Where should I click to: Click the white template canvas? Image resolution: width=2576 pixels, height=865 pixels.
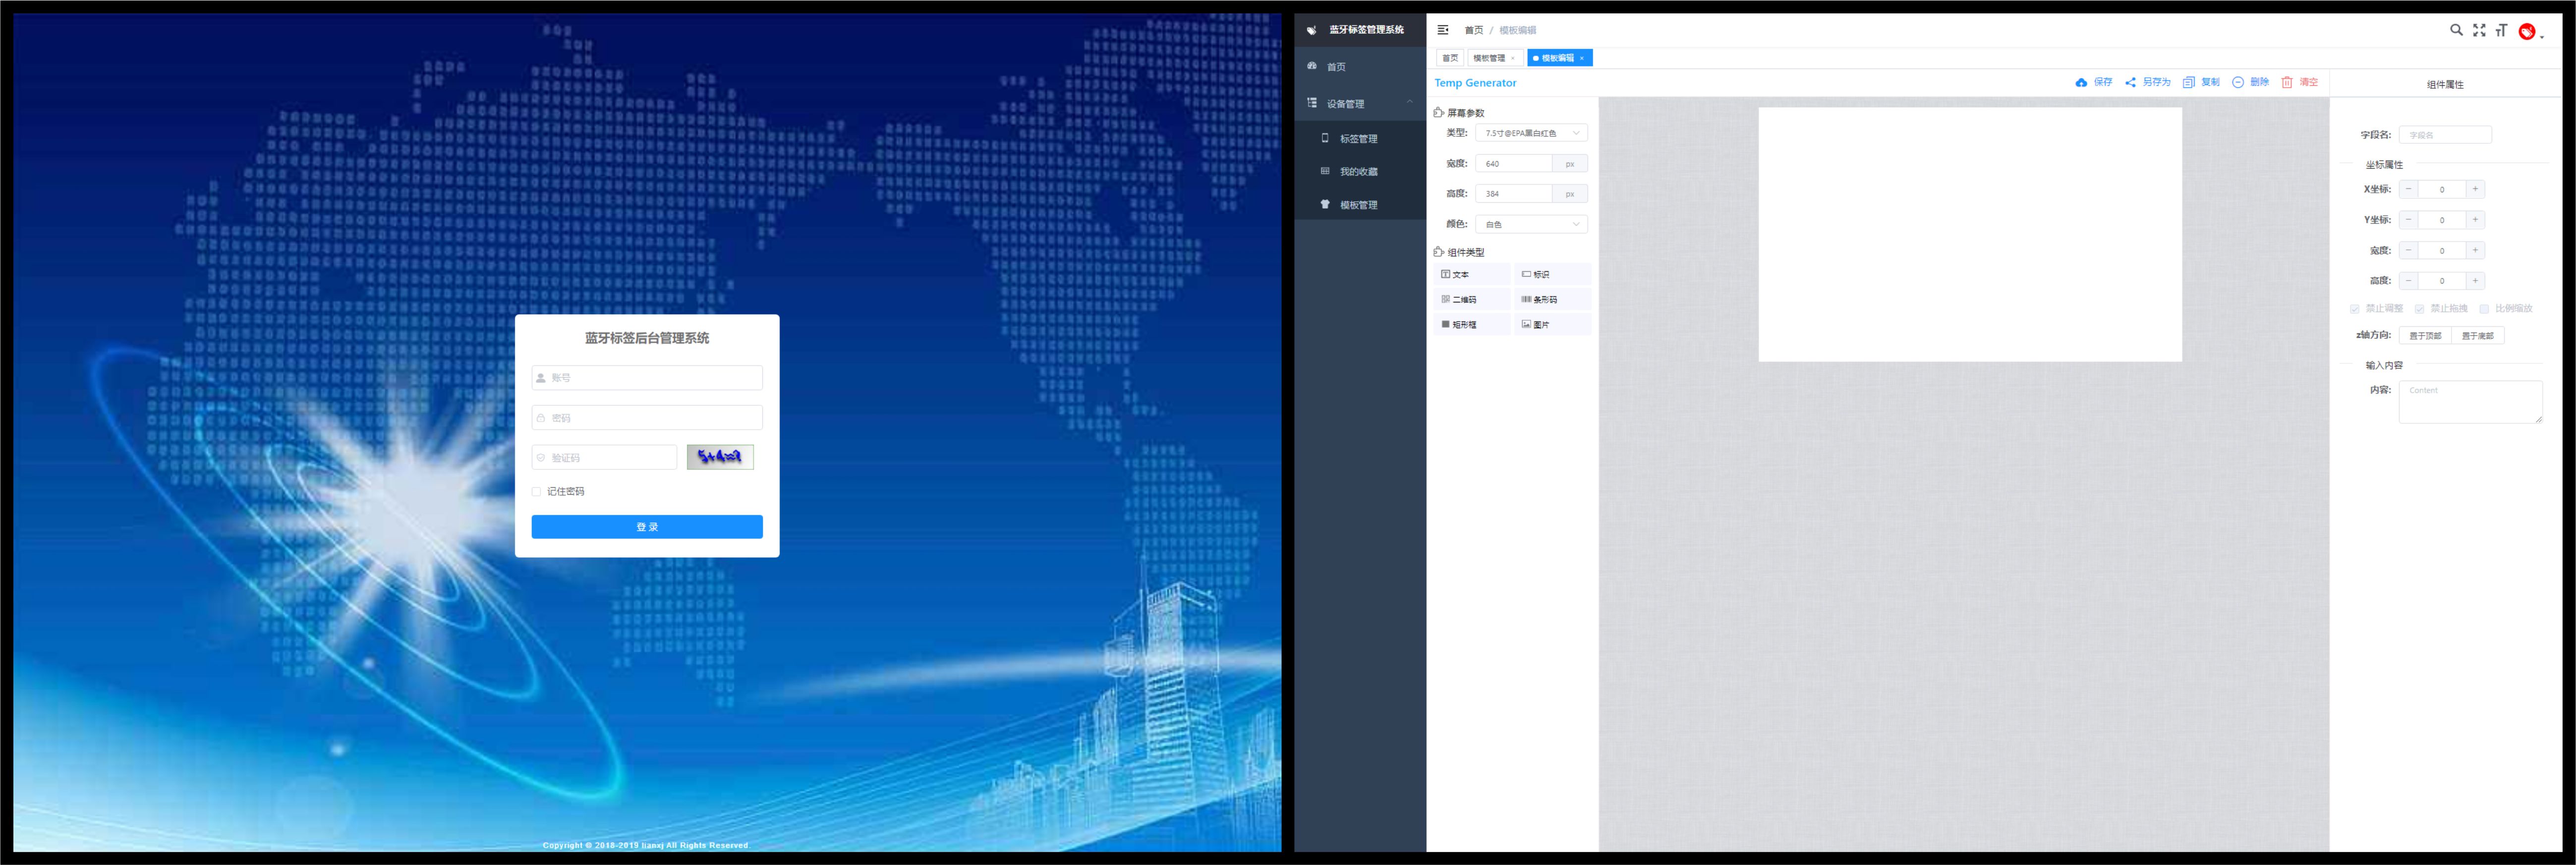(1970, 235)
